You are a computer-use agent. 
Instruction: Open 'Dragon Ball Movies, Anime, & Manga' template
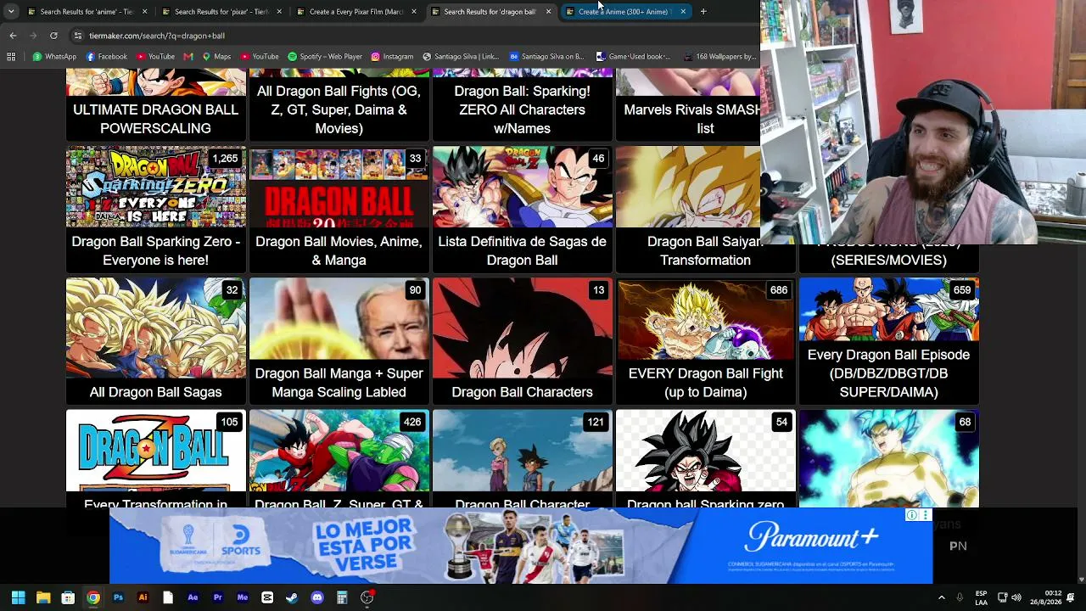click(x=339, y=210)
